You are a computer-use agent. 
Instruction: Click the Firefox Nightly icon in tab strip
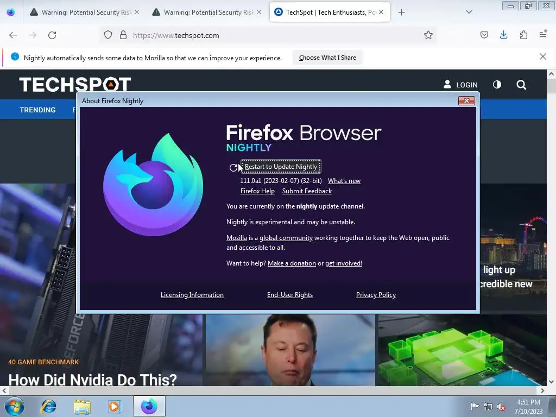tap(11, 12)
